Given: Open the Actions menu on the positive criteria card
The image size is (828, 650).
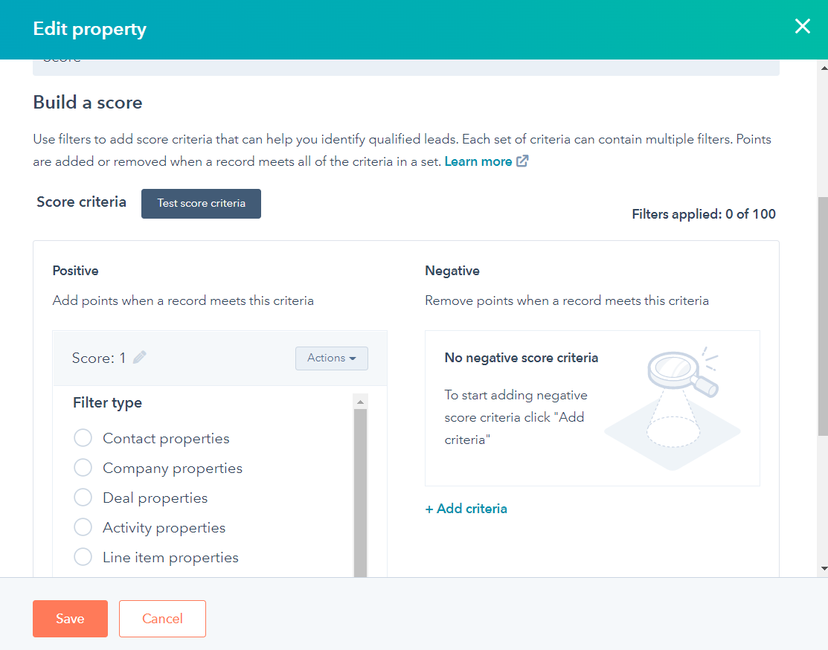Looking at the screenshot, I should click(331, 358).
